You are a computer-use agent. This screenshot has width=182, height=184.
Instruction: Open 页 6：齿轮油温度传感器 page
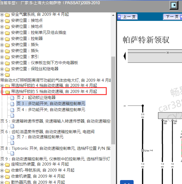click(x=47, y=132)
